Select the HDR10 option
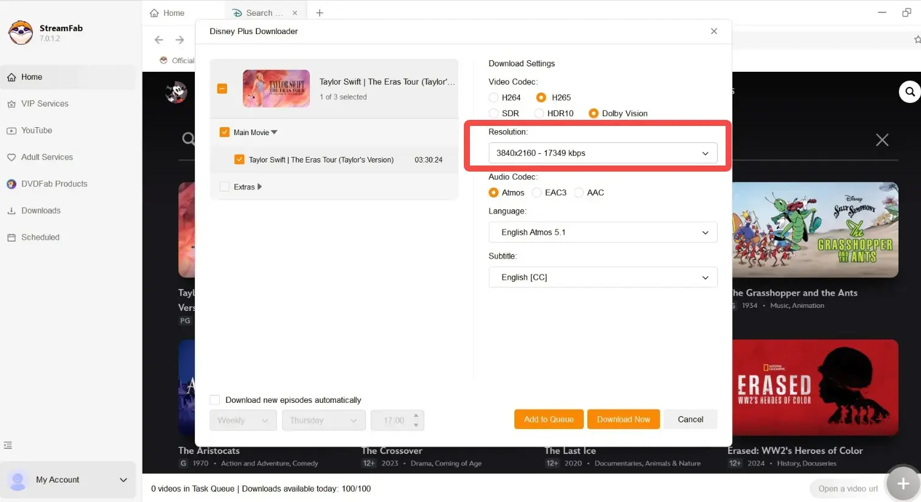Screen dimensions: 921x502 539,113
